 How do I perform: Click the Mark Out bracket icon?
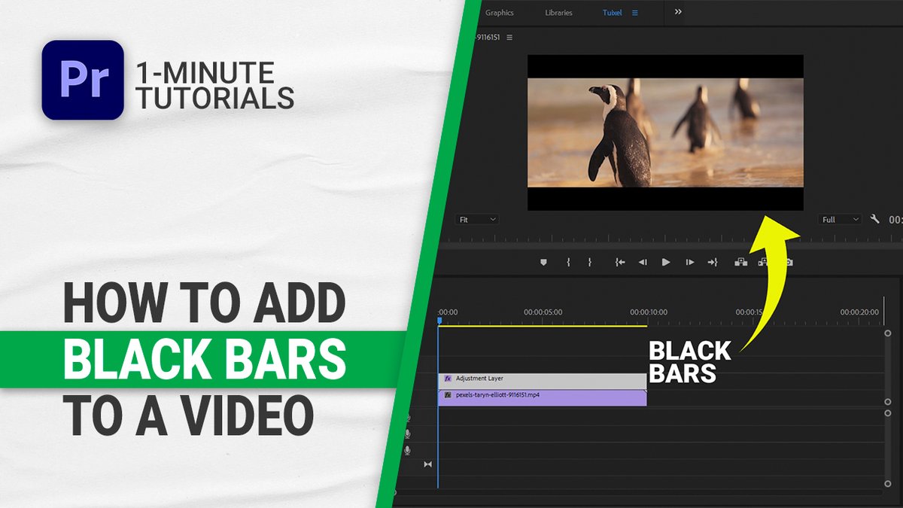(x=590, y=262)
